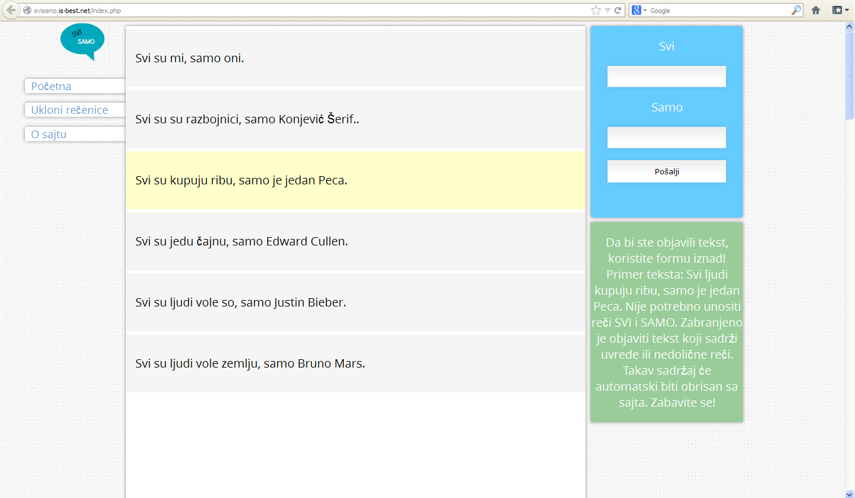Click the site globe identity icon

point(27,11)
